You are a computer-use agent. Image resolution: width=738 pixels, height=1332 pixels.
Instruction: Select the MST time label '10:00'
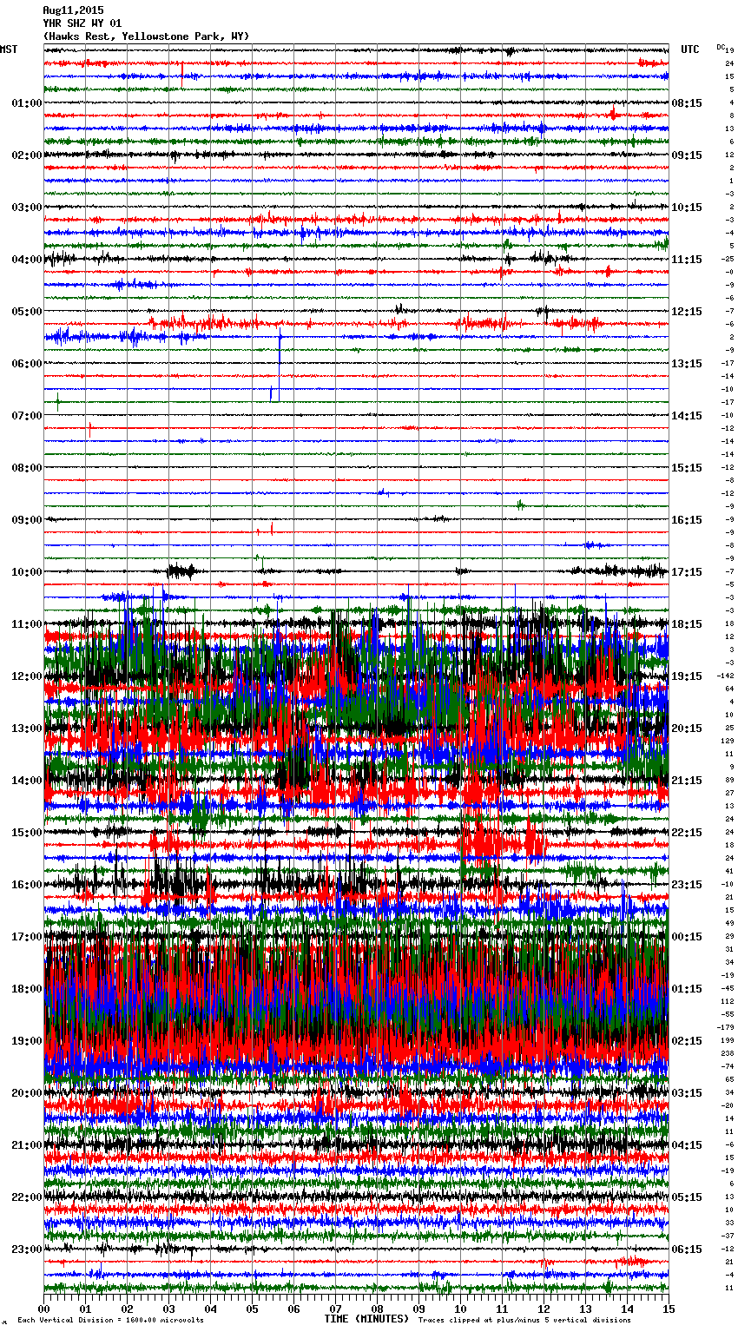(x=27, y=572)
